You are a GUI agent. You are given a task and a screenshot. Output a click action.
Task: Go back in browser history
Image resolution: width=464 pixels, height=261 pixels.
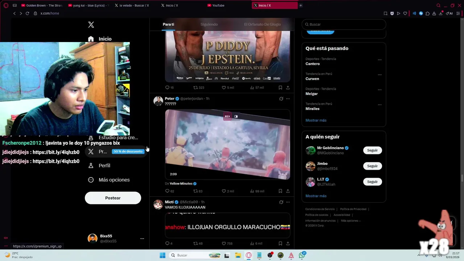tap(14, 13)
